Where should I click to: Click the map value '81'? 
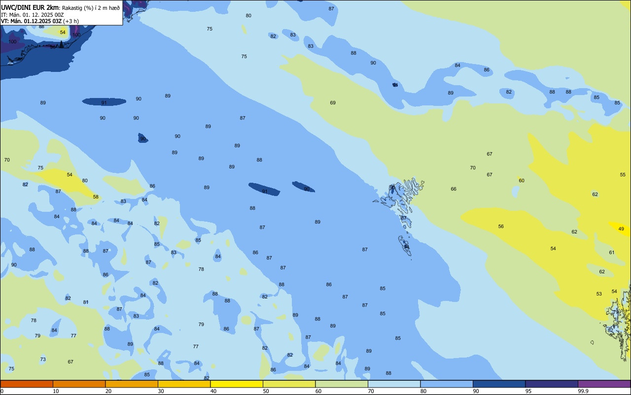click(x=86, y=302)
